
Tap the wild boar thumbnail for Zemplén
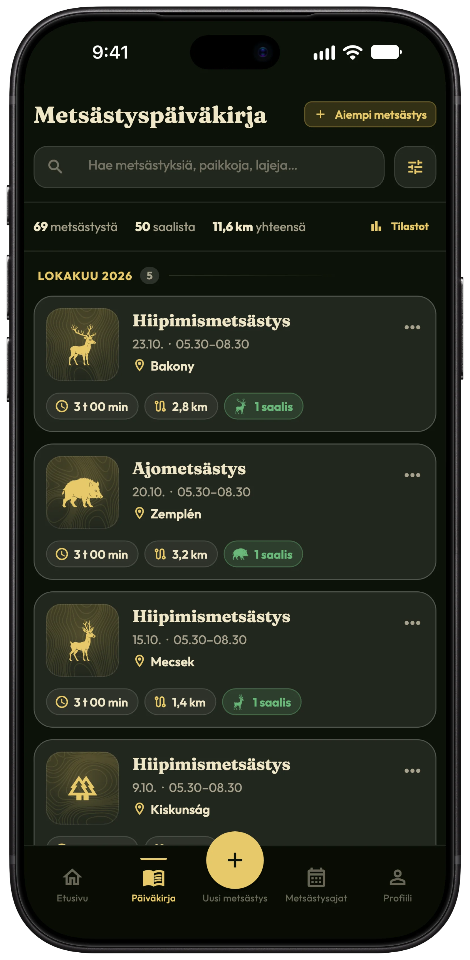(x=82, y=492)
